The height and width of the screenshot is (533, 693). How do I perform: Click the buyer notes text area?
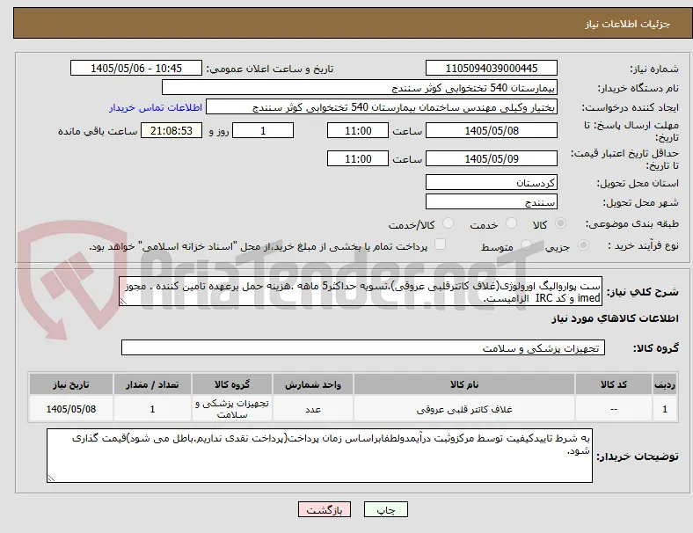click(x=319, y=456)
